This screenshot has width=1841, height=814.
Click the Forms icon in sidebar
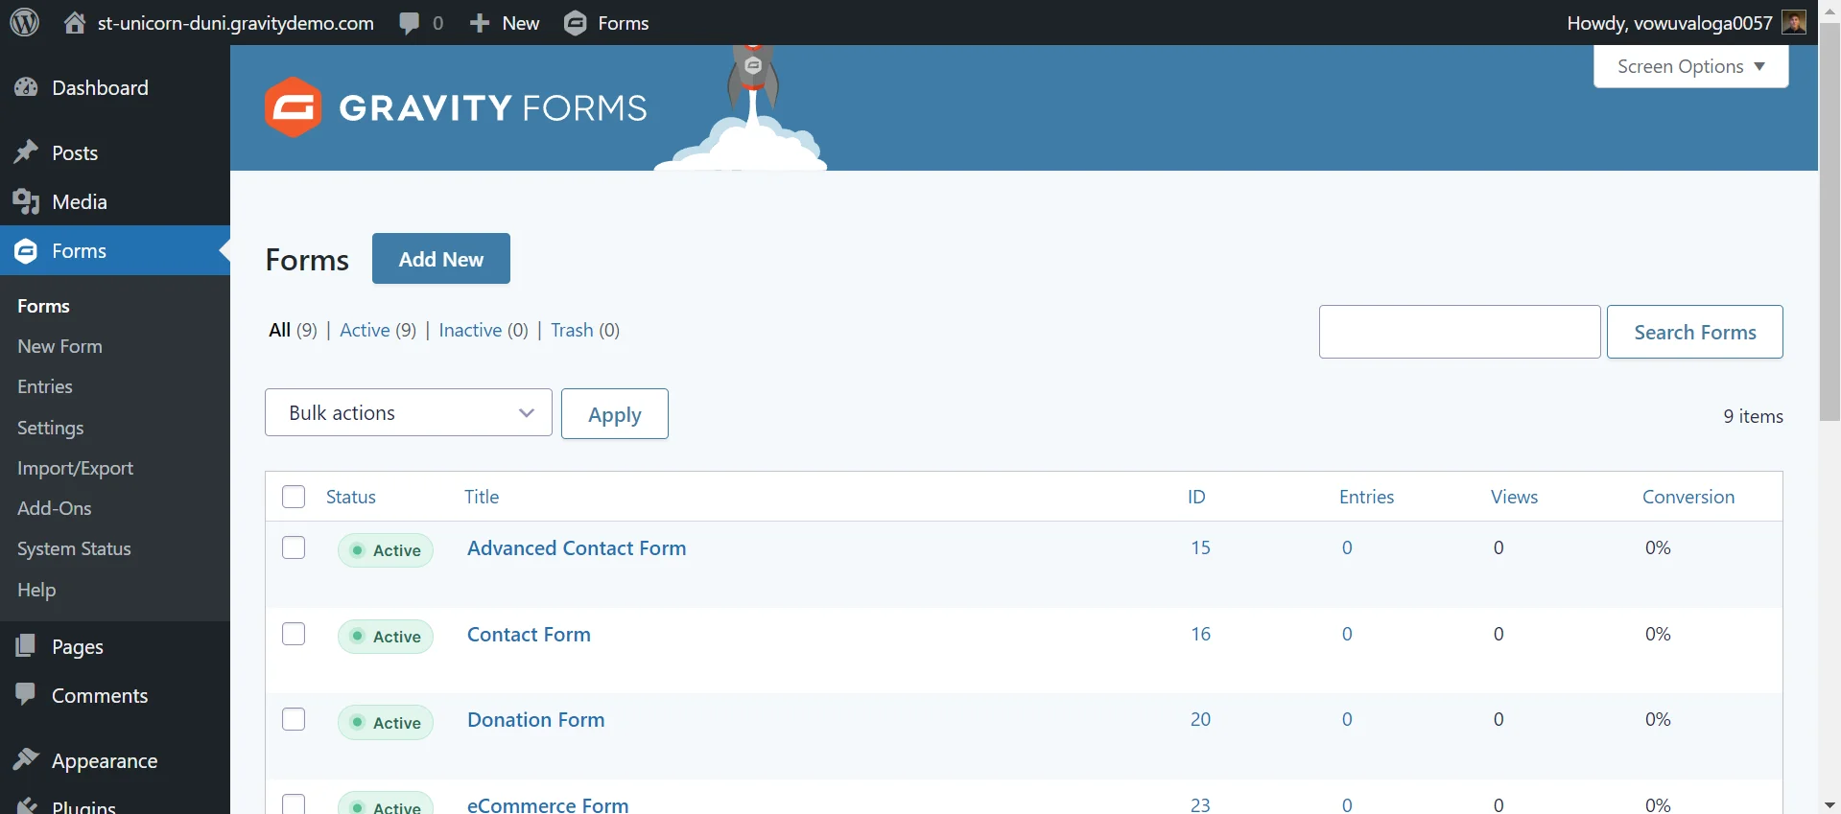tap(26, 251)
